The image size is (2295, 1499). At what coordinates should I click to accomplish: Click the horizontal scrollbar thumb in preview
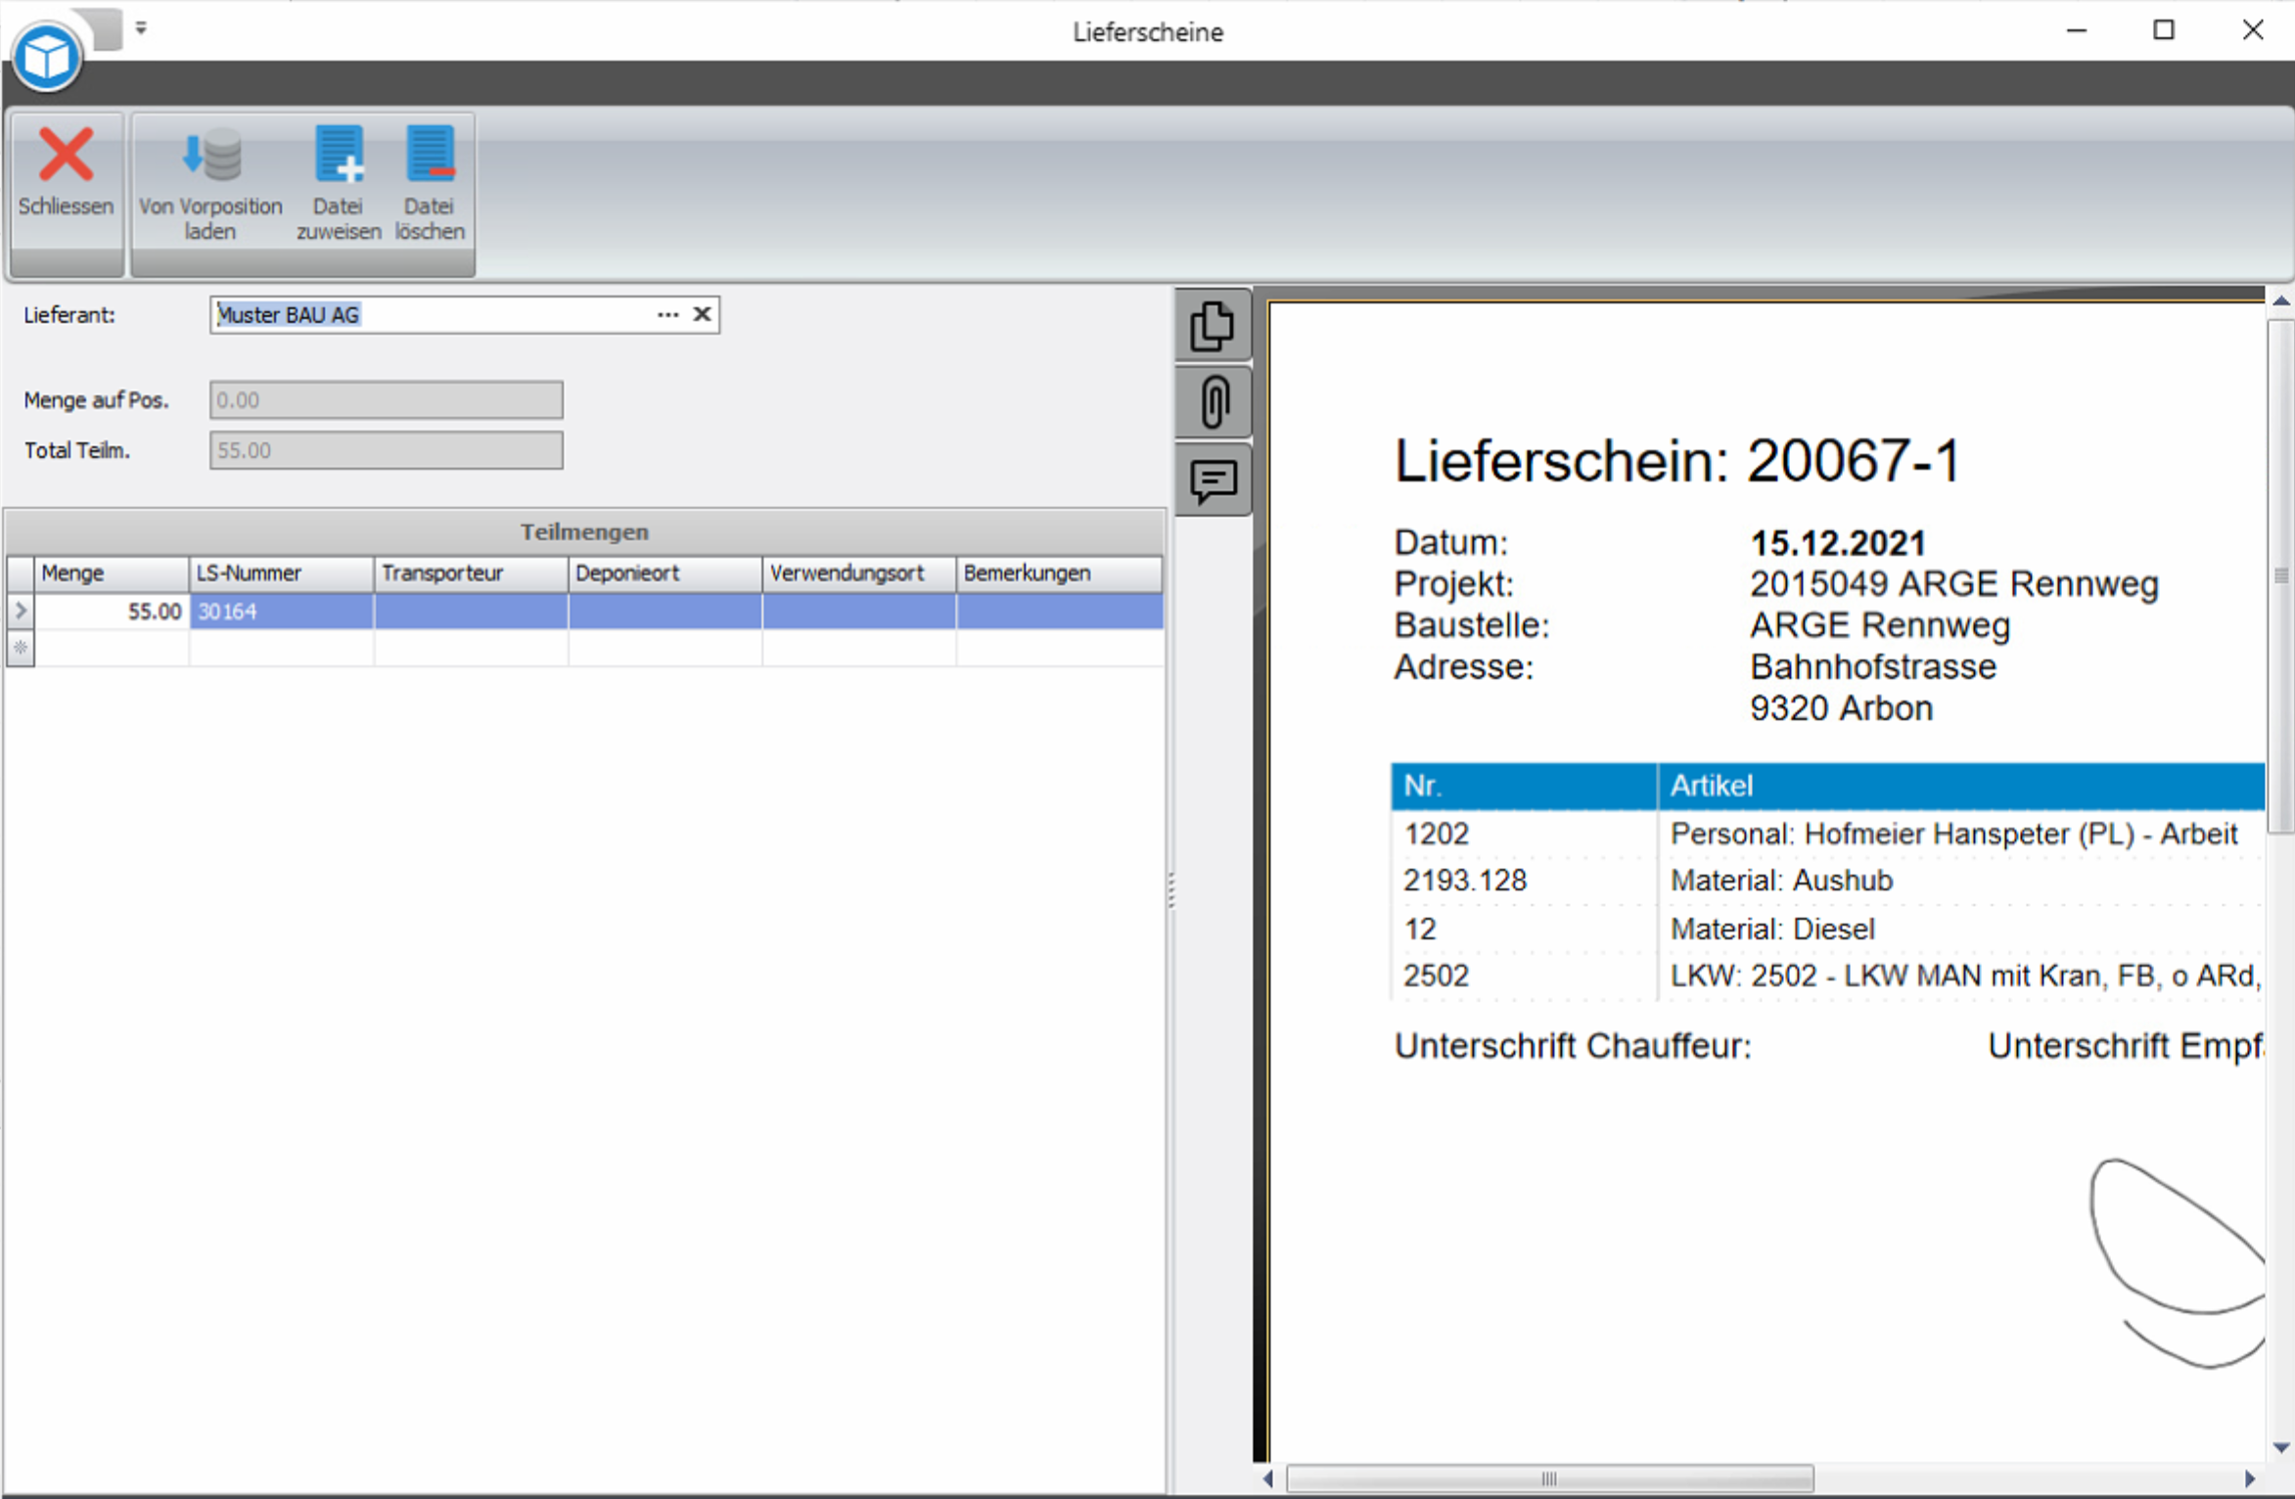click(x=1549, y=1478)
